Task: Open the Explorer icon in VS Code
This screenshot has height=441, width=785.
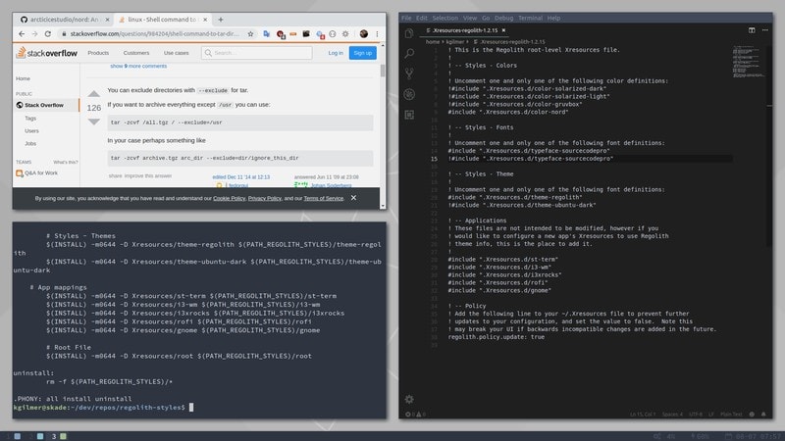Action: click(409, 33)
